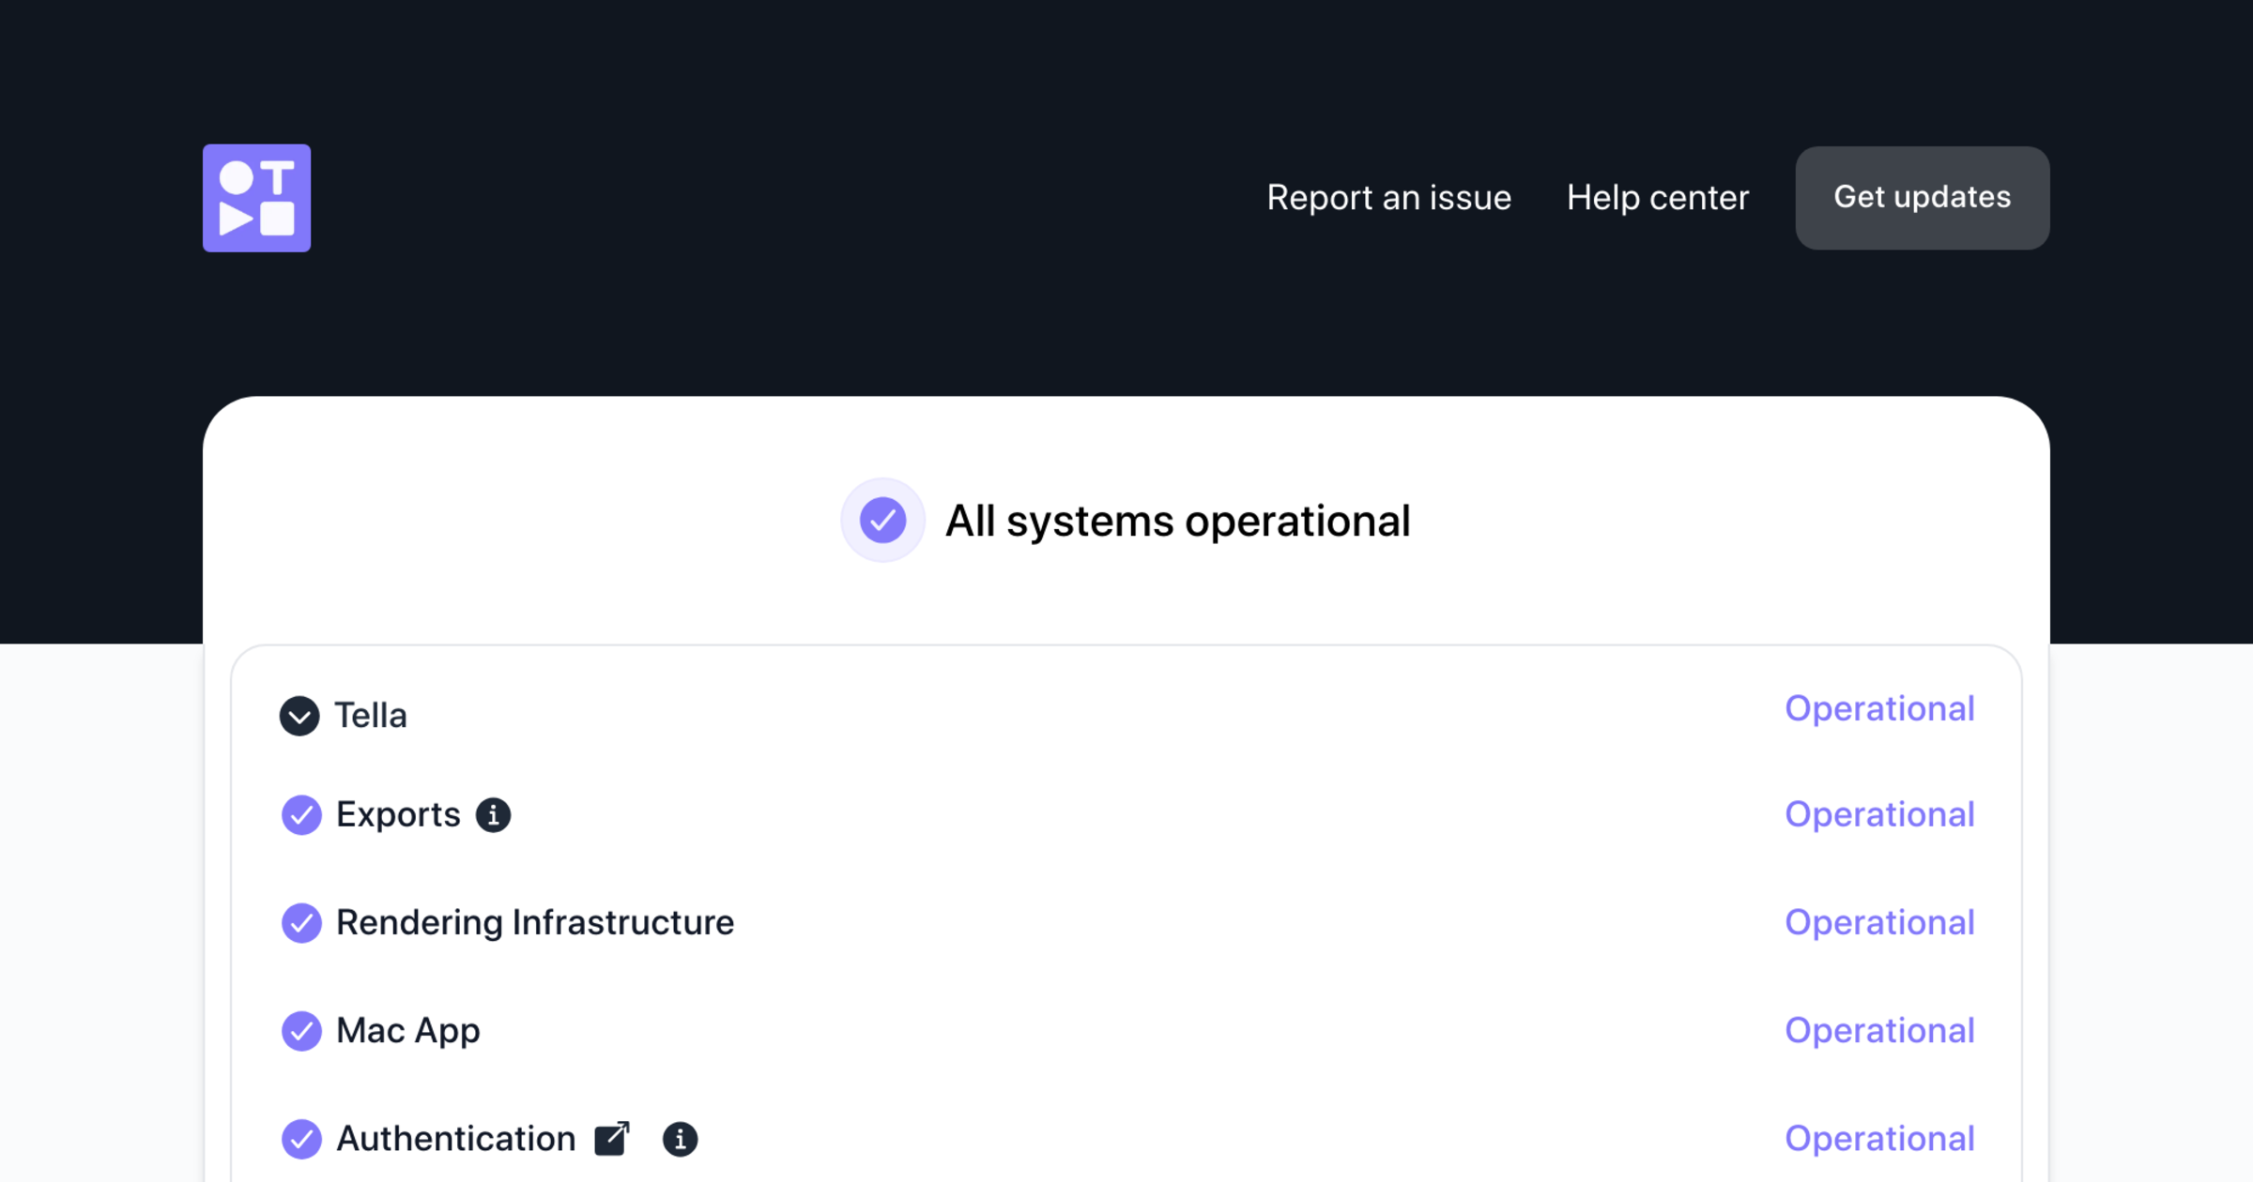
Task: Click Operational status beside Exports
Action: 1878,814
